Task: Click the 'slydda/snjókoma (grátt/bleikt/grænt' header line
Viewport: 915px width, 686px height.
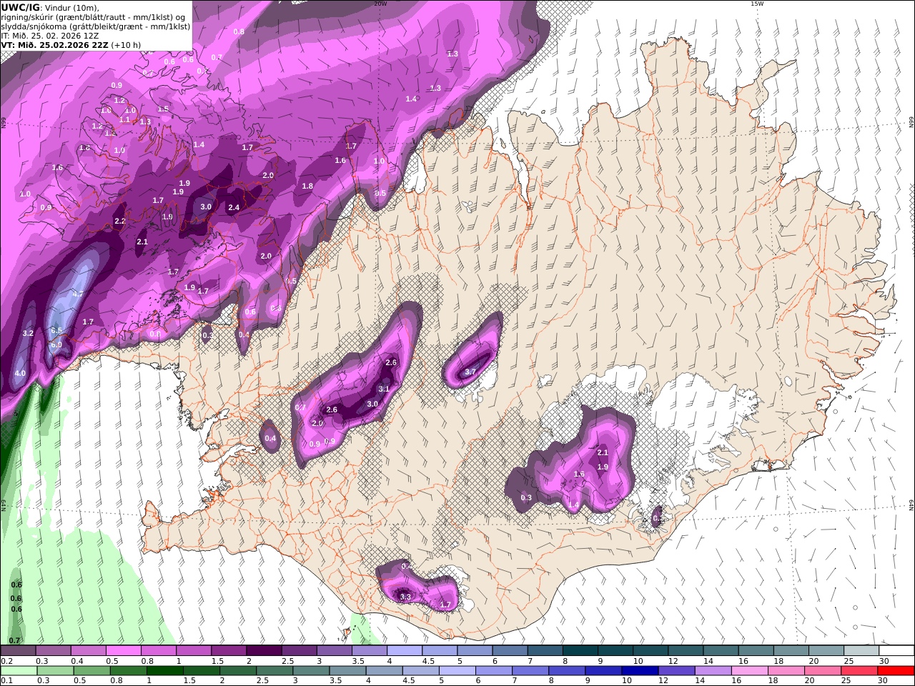Action: (x=96, y=26)
